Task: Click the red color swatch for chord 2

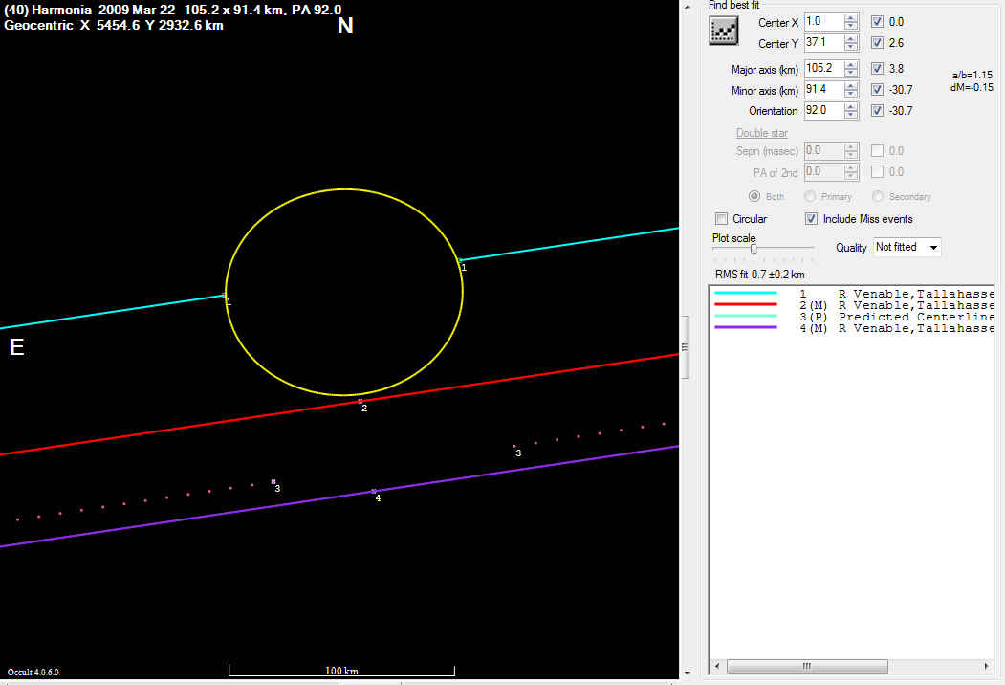Action: pyautogui.click(x=746, y=304)
